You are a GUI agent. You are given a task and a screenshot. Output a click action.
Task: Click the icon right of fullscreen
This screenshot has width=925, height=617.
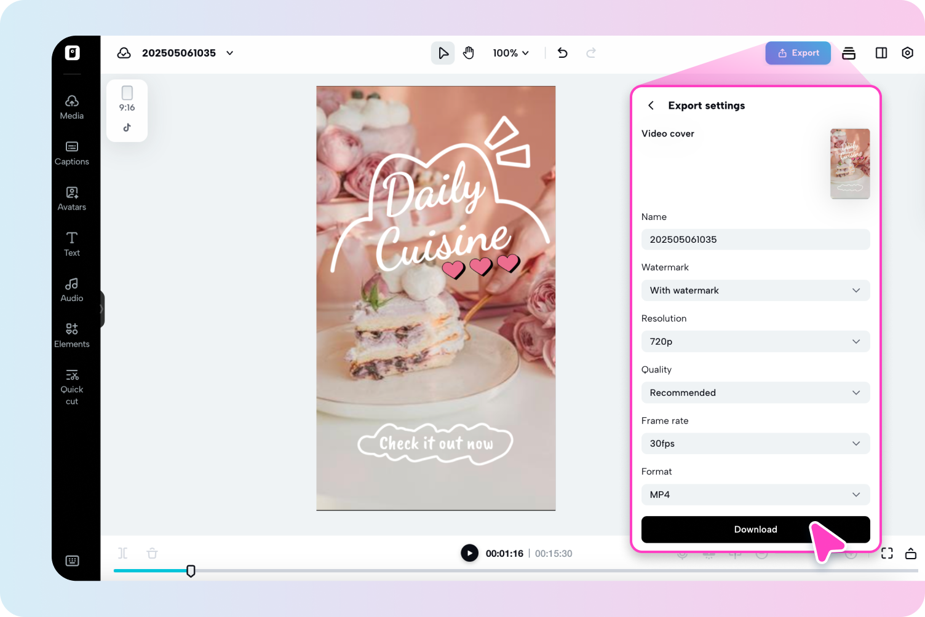(x=911, y=553)
